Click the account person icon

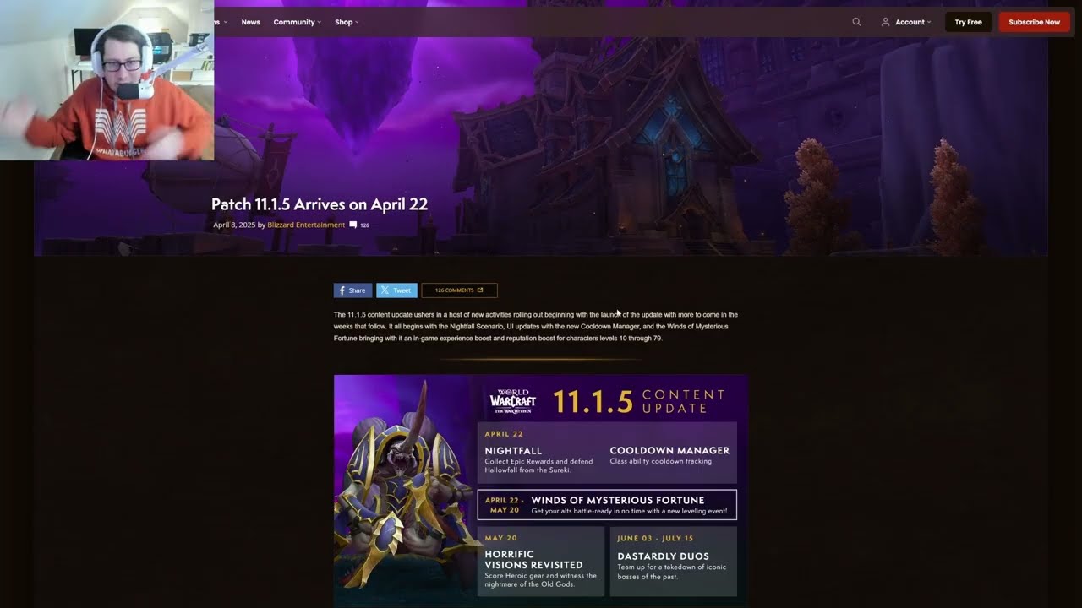(885, 22)
